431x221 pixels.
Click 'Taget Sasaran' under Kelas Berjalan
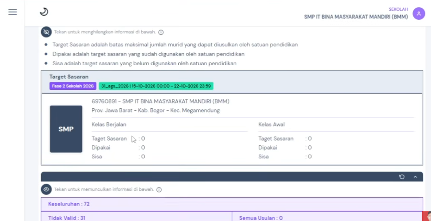pyautogui.click(x=109, y=138)
